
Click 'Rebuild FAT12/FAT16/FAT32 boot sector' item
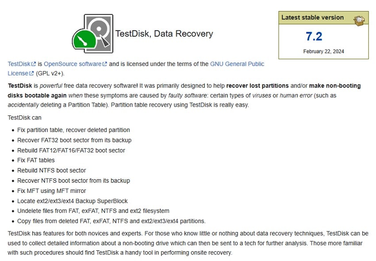[x=71, y=150]
